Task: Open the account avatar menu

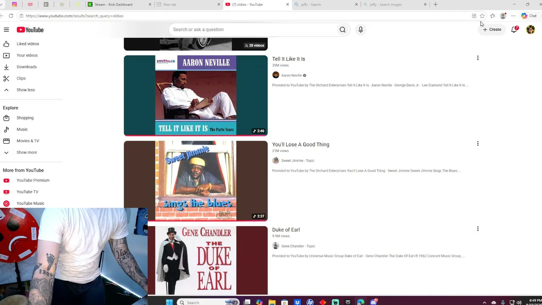Action: coord(531,29)
